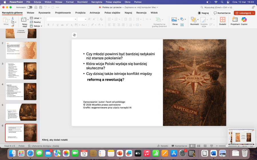Viewport: 257px width, 160px height.
Task: Toggle Notatki pane in status bar
Action: [162, 146]
